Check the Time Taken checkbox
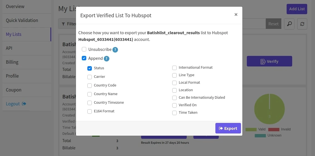This screenshot has height=156, width=315. pyautogui.click(x=174, y=113)
